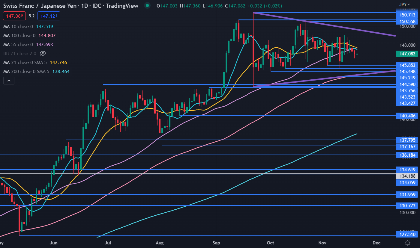Image resolution: width=420 pixels, height=248 pixels.
Task: Click the change value +0.032 (+0.02%)
Action: [x=265, y=6]
